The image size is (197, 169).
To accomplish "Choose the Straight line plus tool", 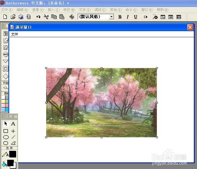I will pos(13,131).
